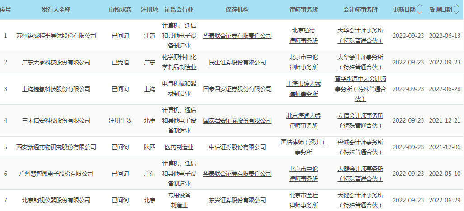The width and height of the screenshot is (464, 211).
Task: Click the 江苏 registration place cell
Action: point(150,36)
